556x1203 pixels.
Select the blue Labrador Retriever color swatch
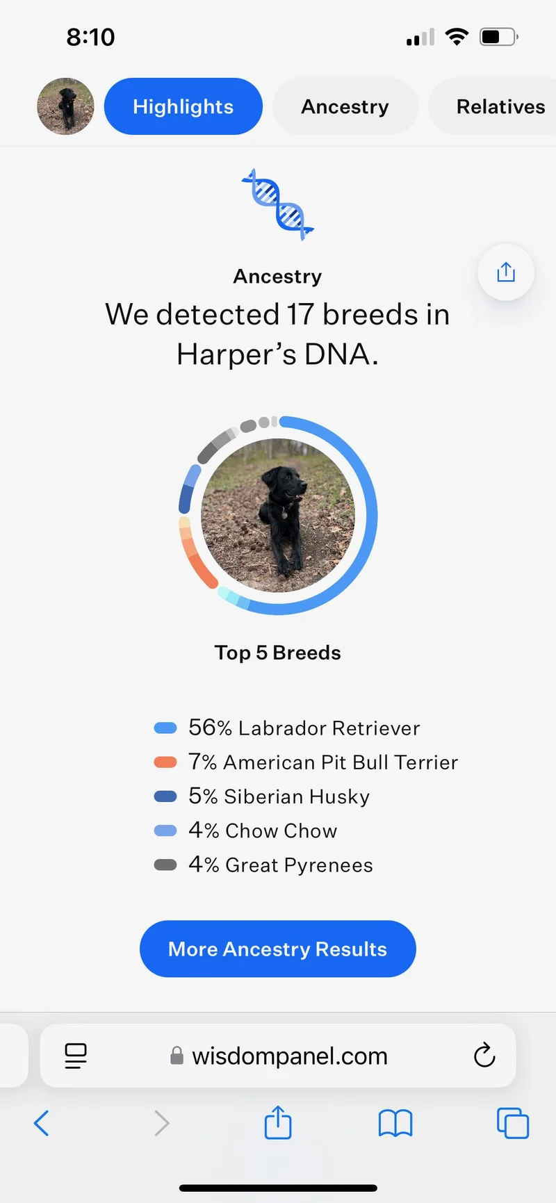165,728
